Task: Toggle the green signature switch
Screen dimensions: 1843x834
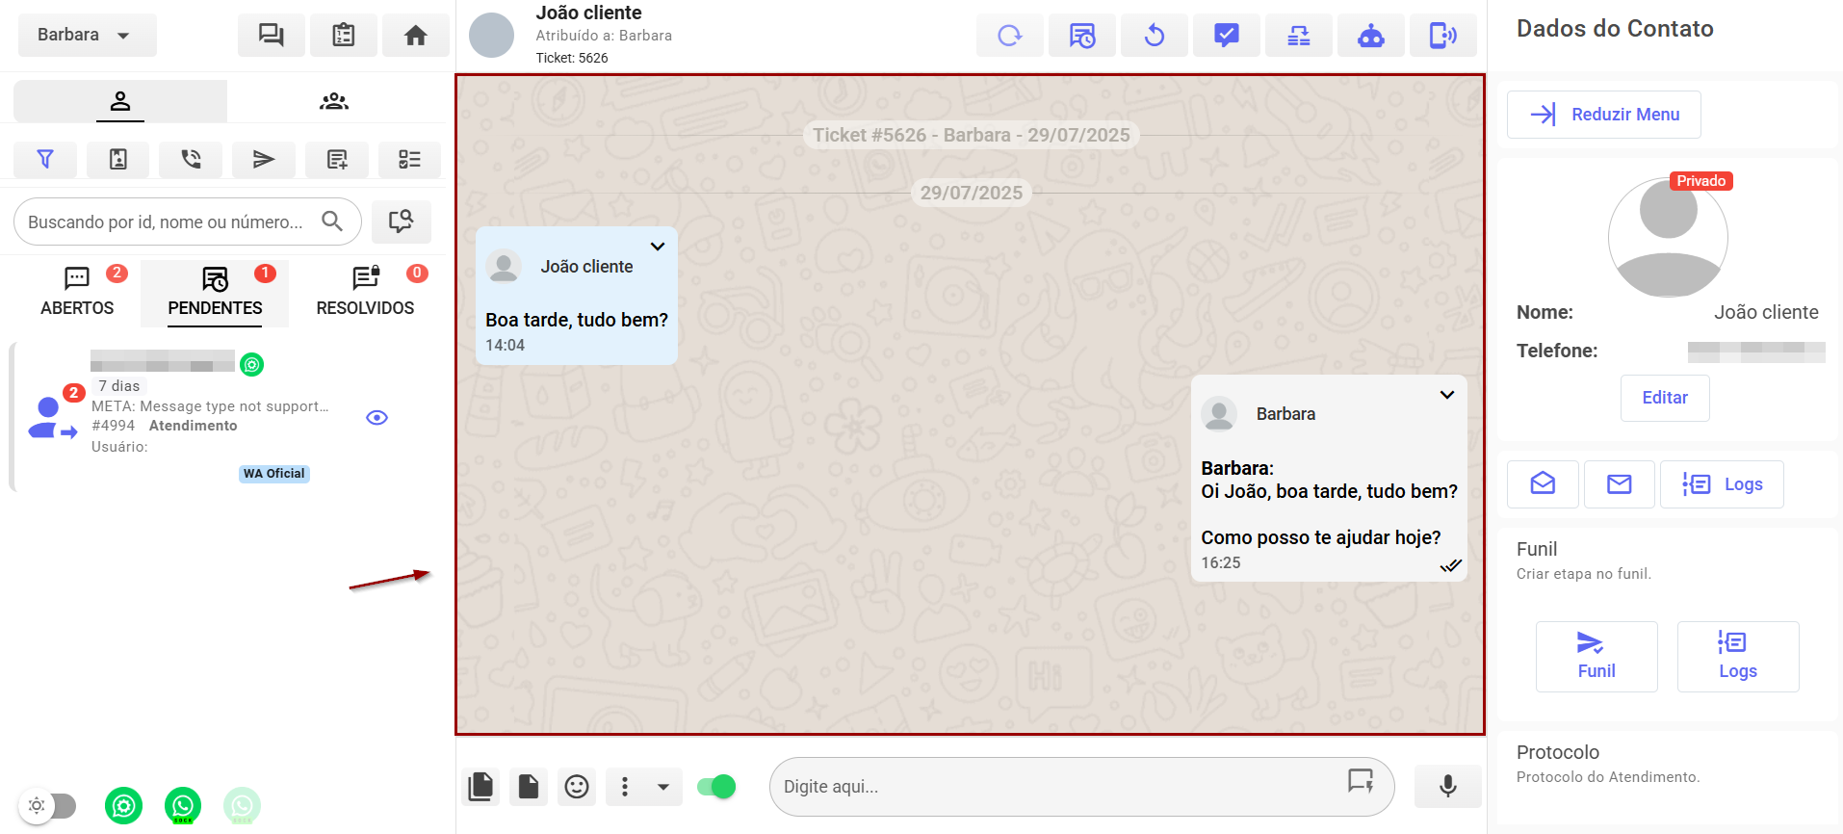Action: pyautogui.click(x=716, y=787)
